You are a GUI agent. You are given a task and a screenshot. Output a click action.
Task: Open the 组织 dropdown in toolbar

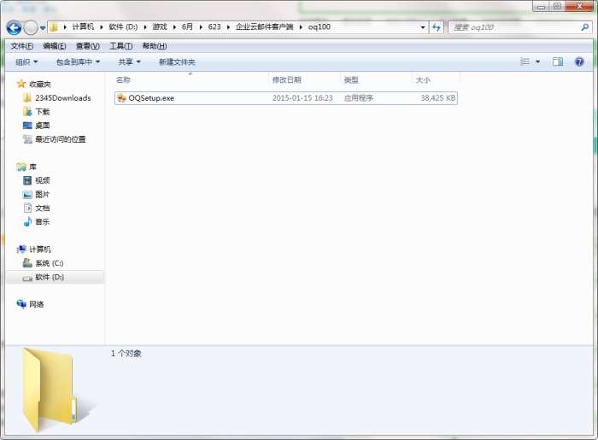(26, 62)
